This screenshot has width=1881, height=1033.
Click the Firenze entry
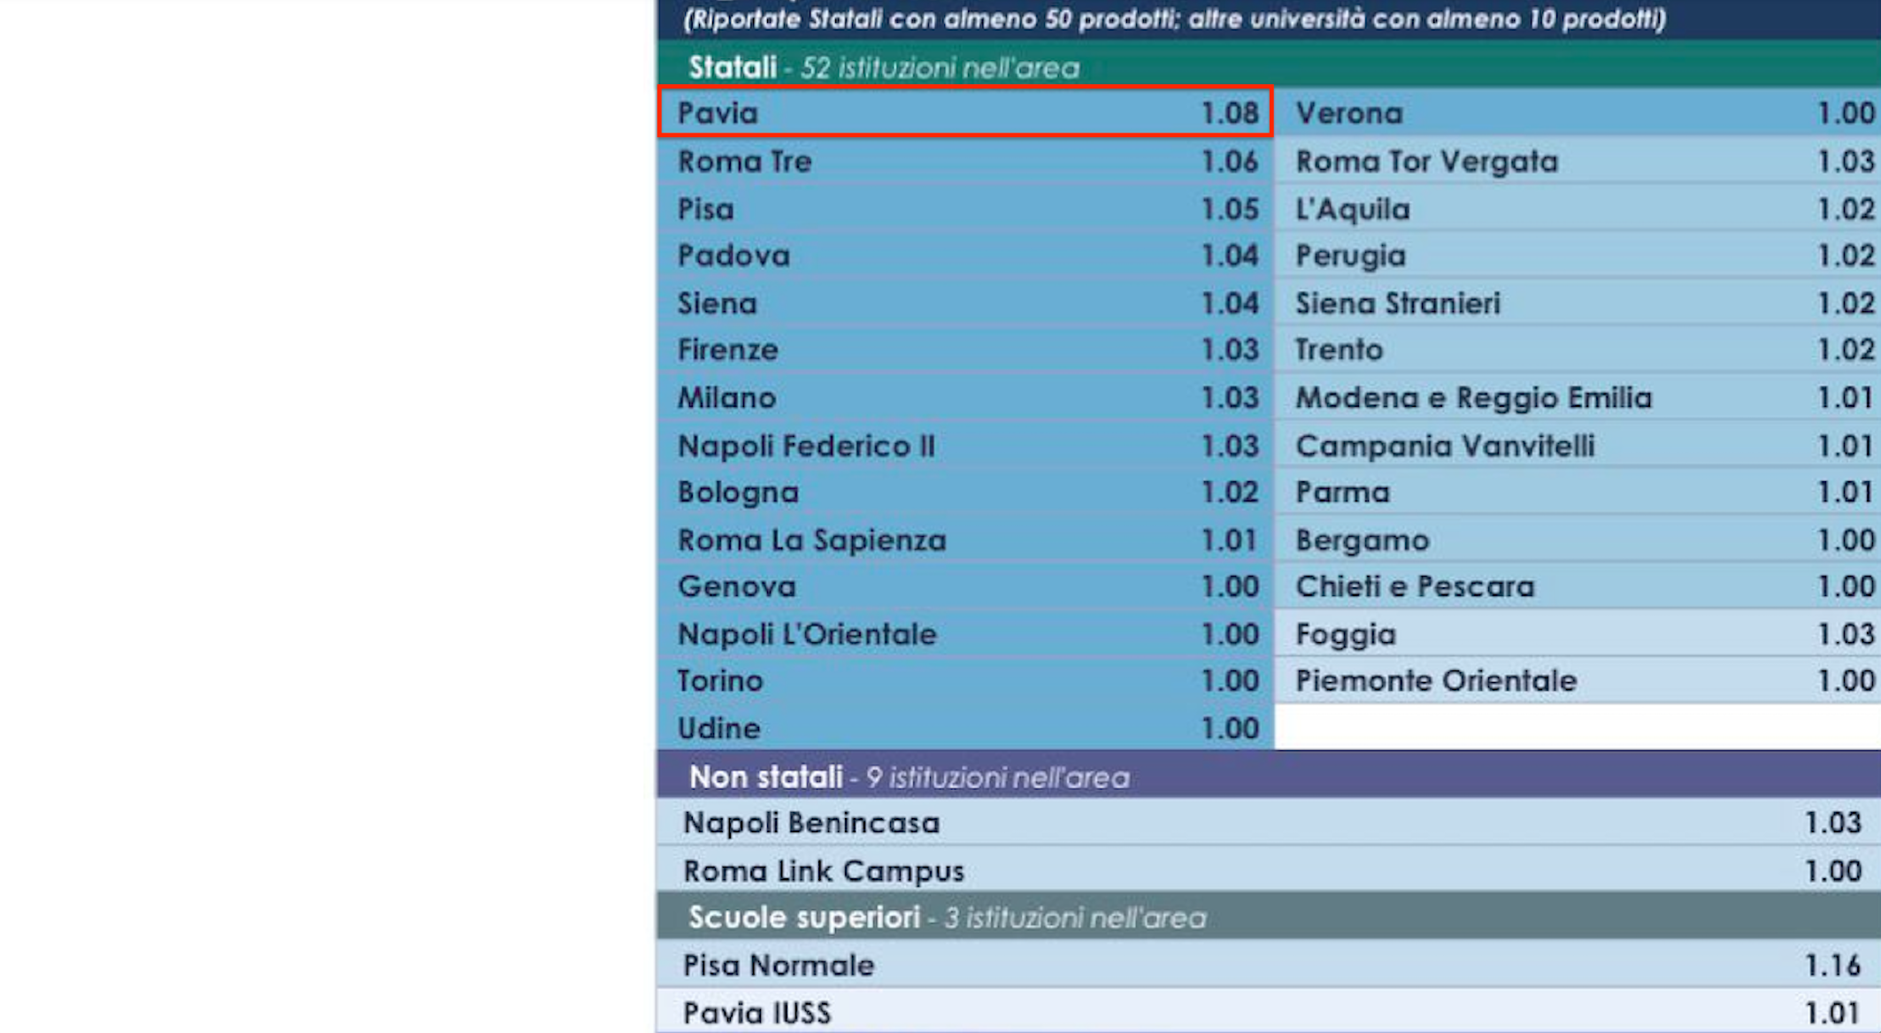click(965, 350)
